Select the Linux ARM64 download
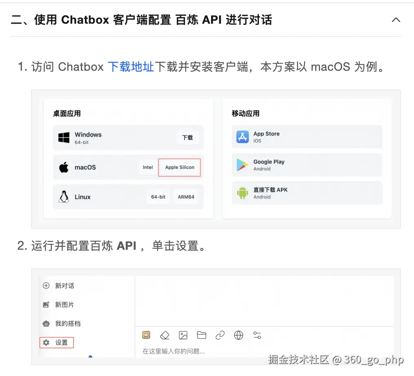 point(186,197)
